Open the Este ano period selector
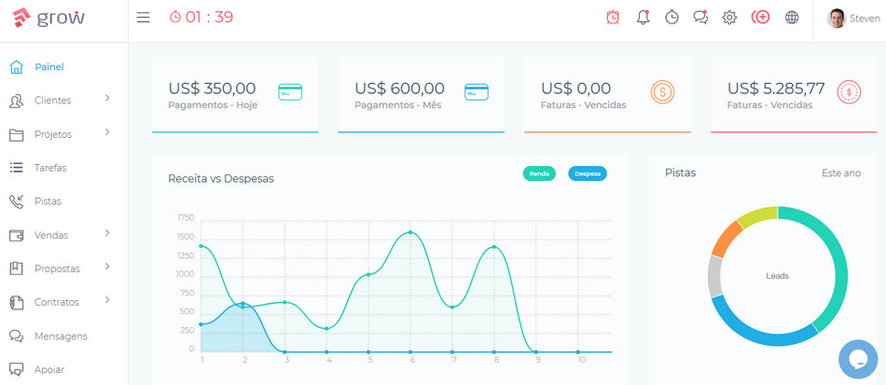886x385 pixels. click(x=841, y=173)
